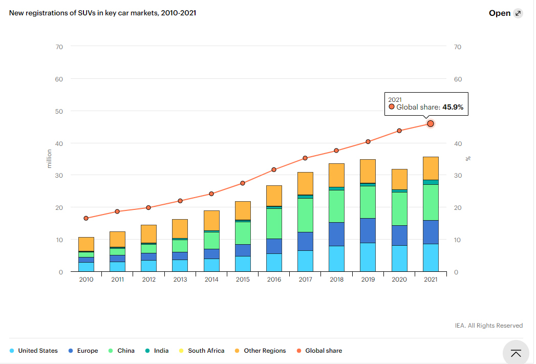This screenshot has width=536, height=364.
Task: Toggle the United States legend series
Action: [33, 351]
